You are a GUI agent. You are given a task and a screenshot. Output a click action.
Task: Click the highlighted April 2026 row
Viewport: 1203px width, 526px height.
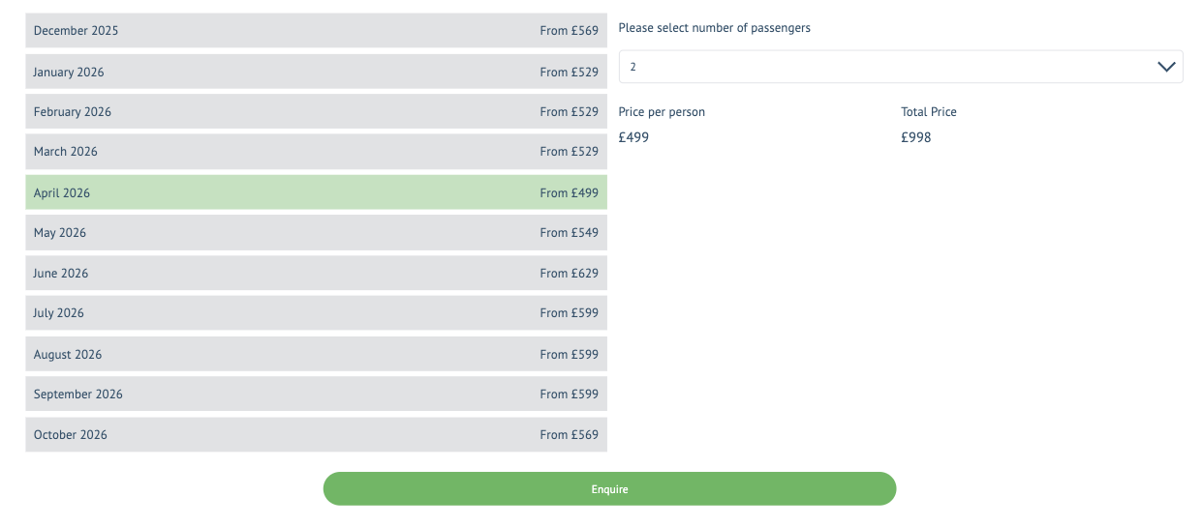[316, 193]
